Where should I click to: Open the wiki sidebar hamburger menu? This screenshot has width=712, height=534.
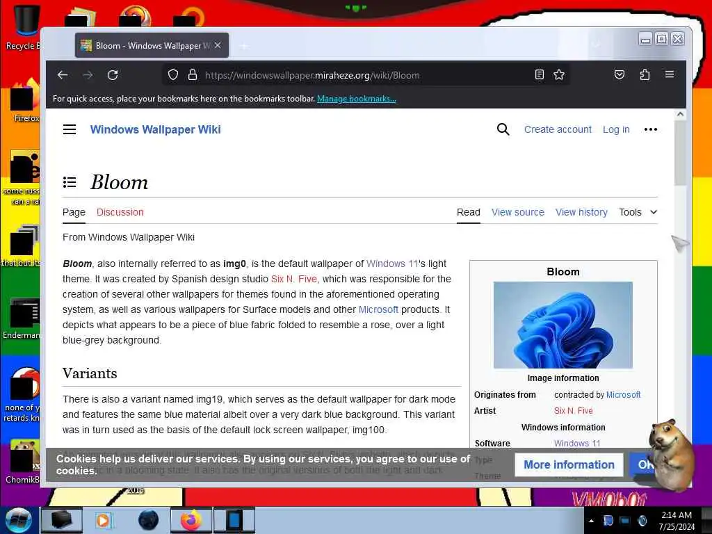(x=70, y=129)
